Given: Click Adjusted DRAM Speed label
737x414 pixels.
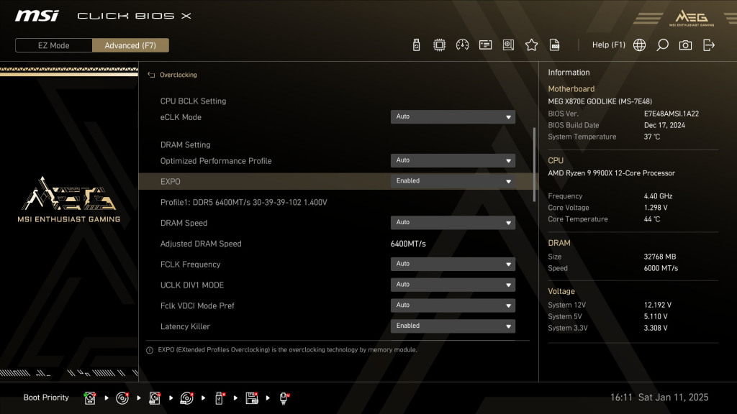Looking at the screenshot, I should [201, 244].
